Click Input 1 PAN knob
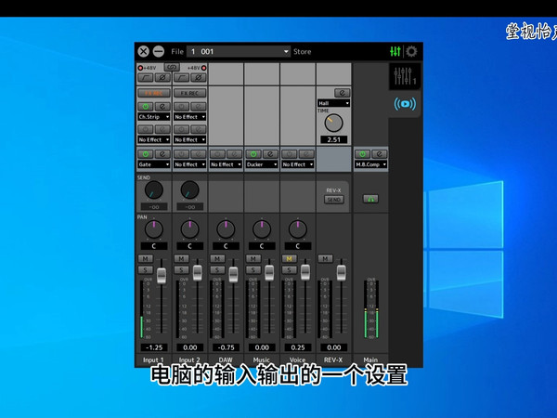Viewport: 557px width, 418px height. (154, 229)
